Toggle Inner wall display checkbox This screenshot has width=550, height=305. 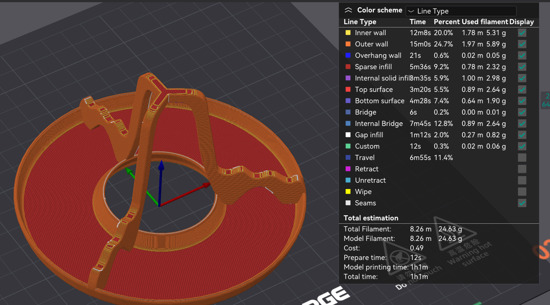[x=522, y=33]
